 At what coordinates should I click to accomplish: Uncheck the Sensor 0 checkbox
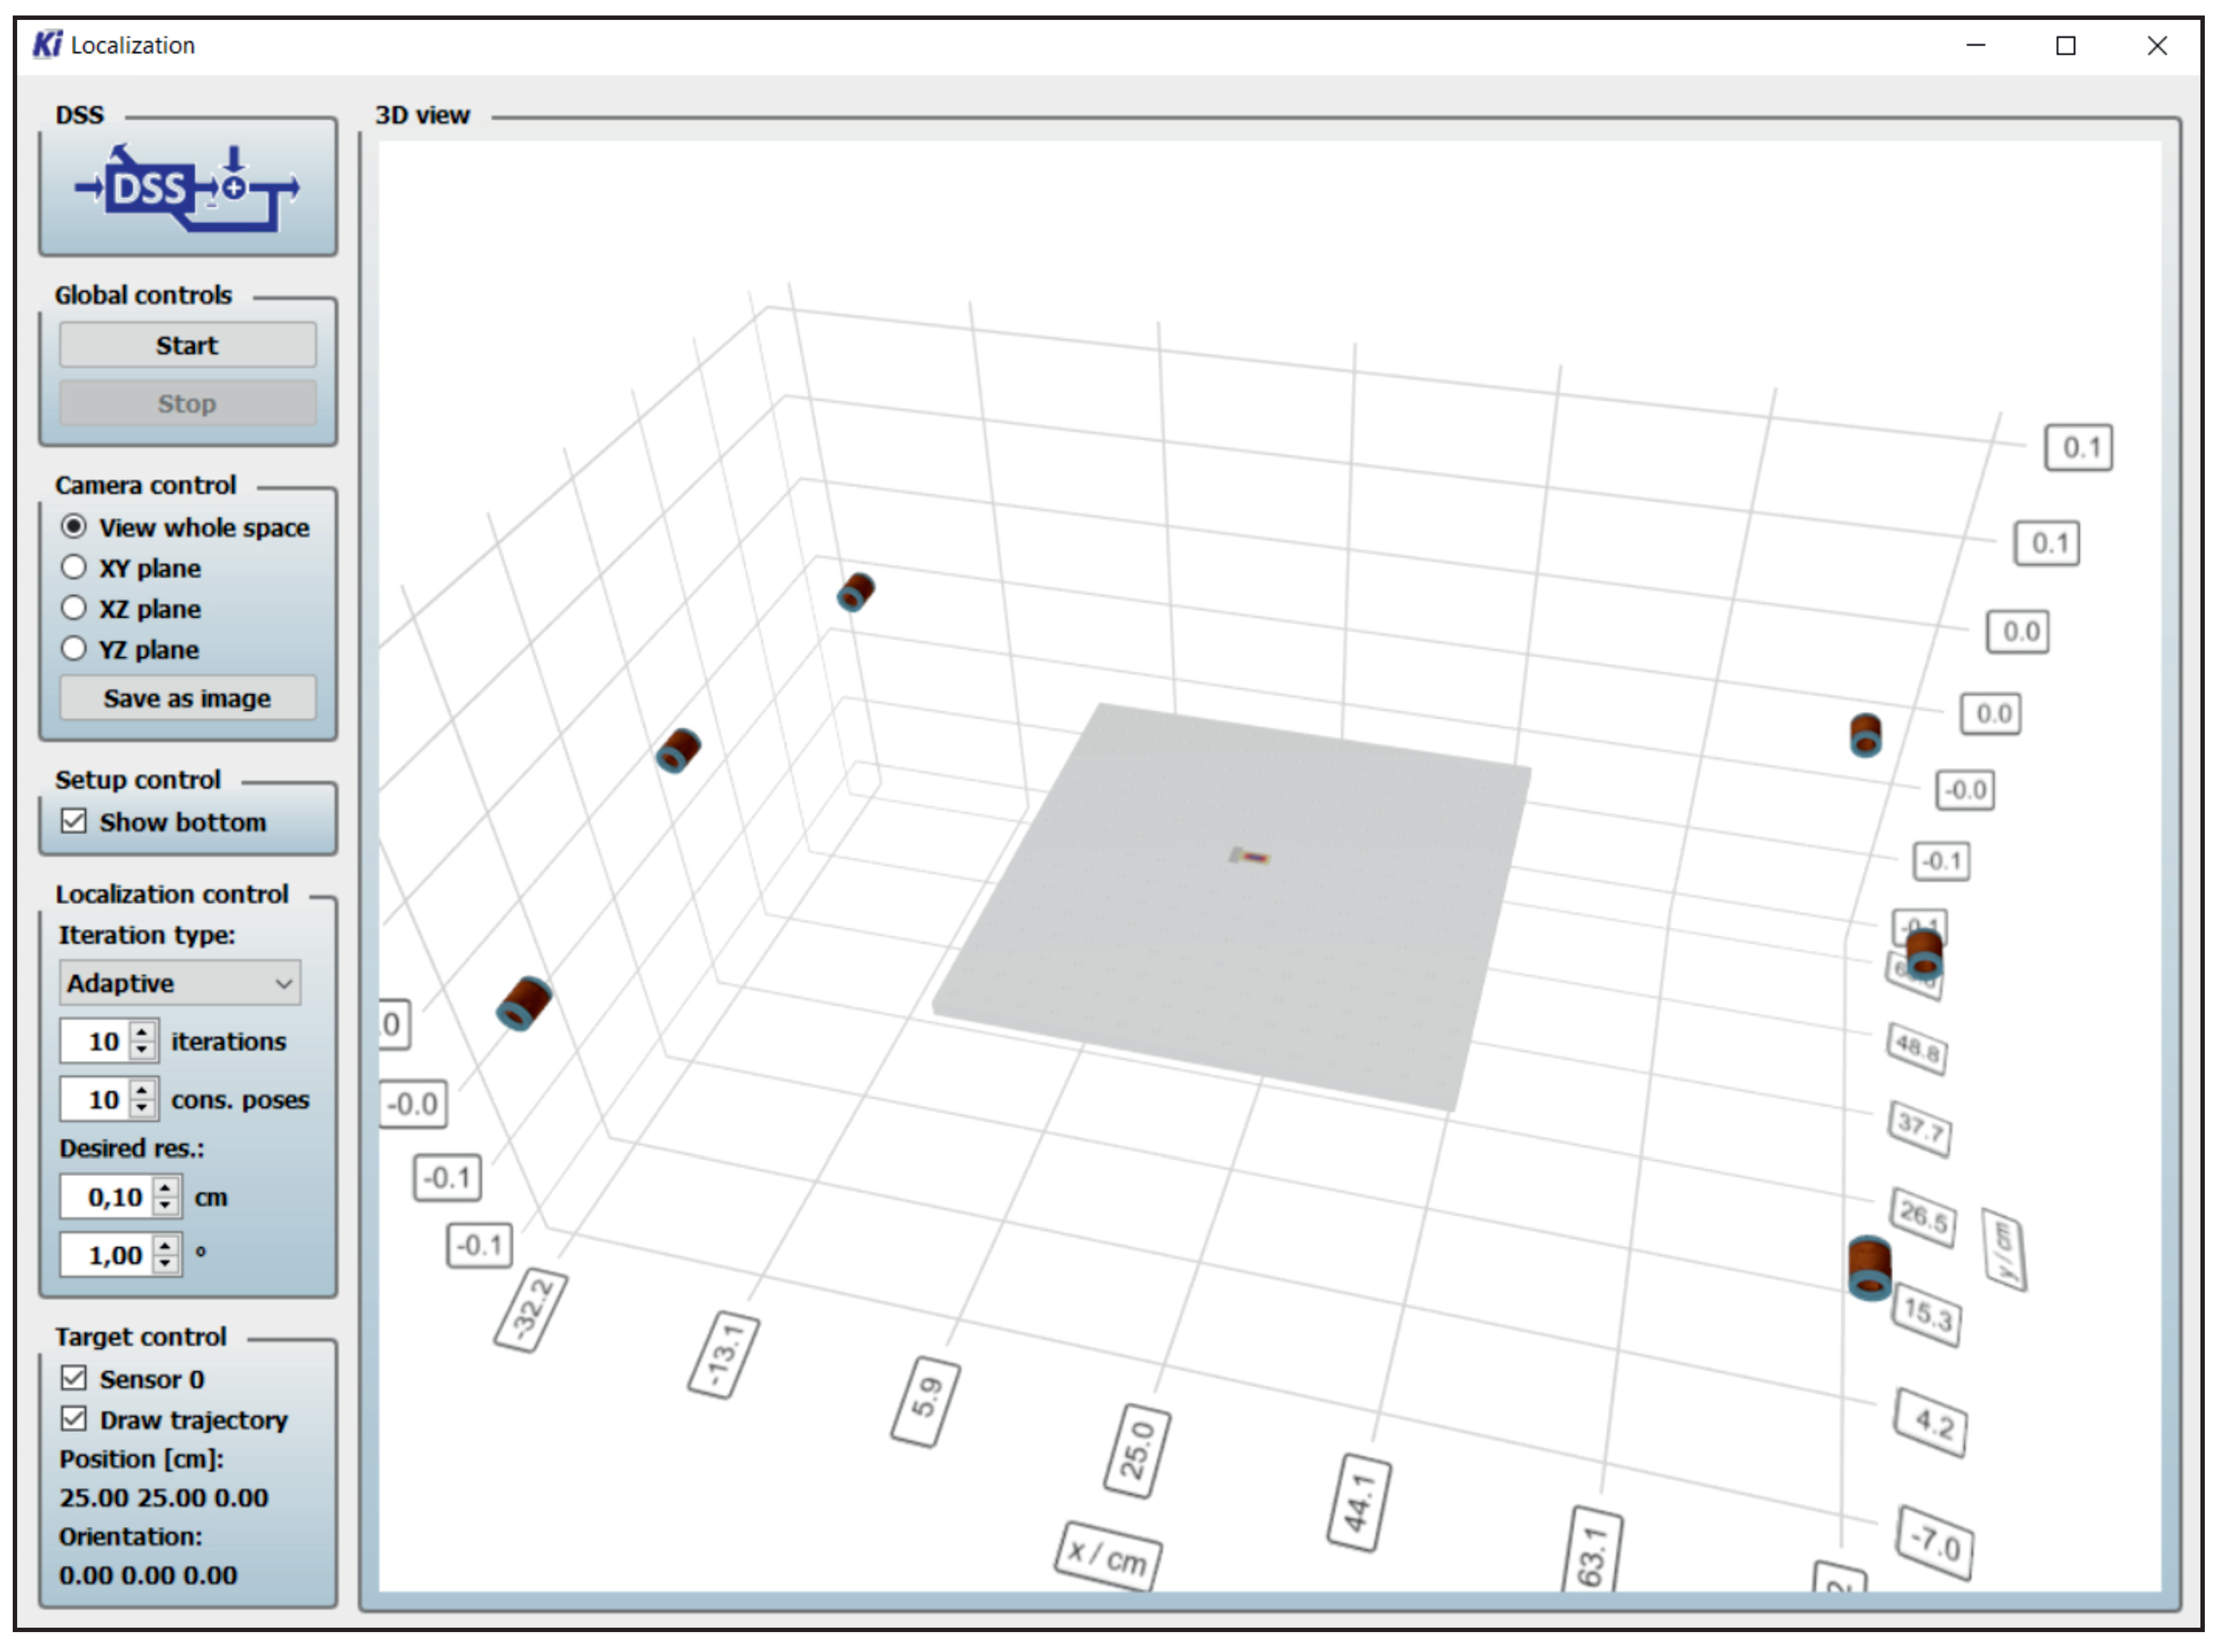(74, 1379)
